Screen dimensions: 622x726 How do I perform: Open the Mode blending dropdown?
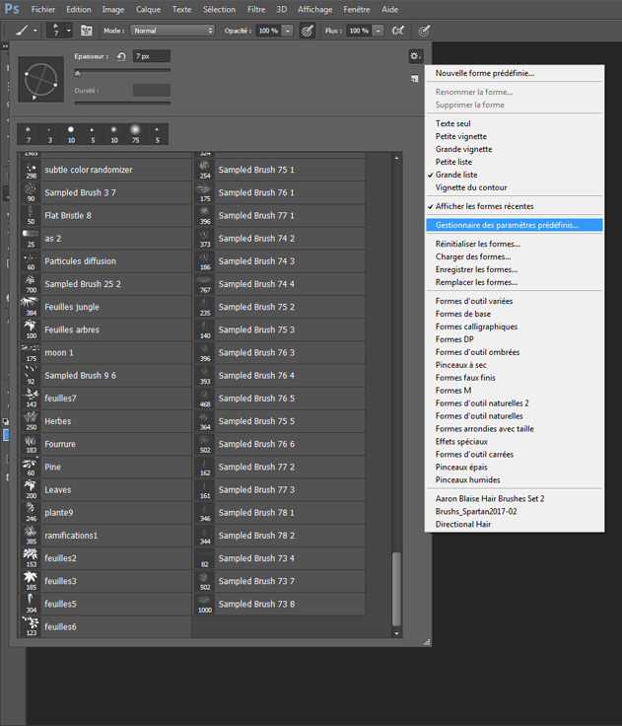point(173,31)
